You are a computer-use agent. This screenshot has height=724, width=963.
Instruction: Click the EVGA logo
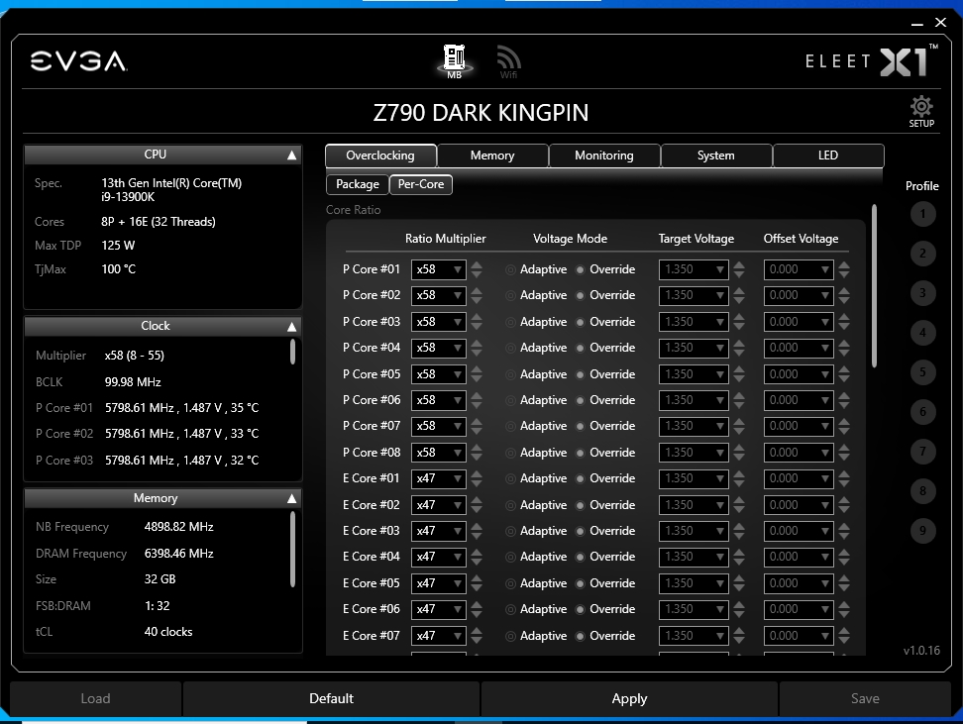point(78,61)
